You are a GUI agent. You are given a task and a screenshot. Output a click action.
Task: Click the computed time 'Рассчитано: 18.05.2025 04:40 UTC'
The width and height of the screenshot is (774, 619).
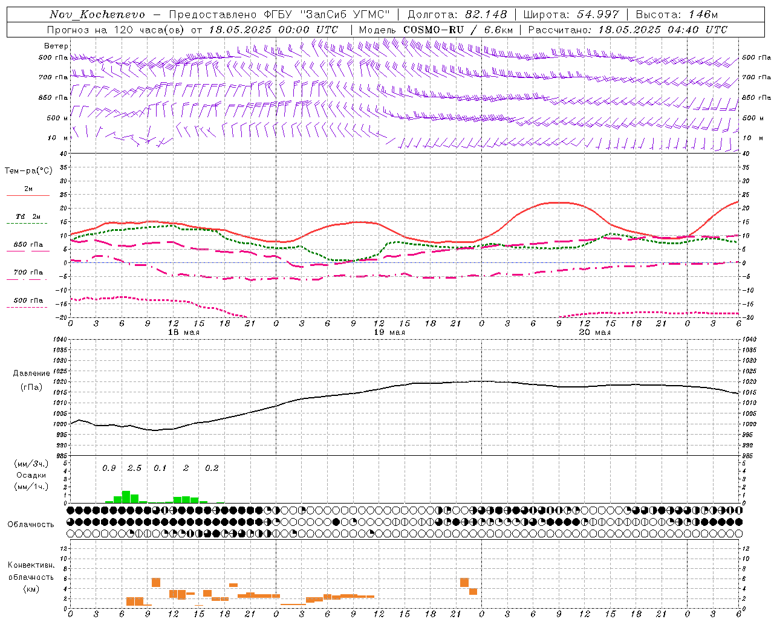628,30
